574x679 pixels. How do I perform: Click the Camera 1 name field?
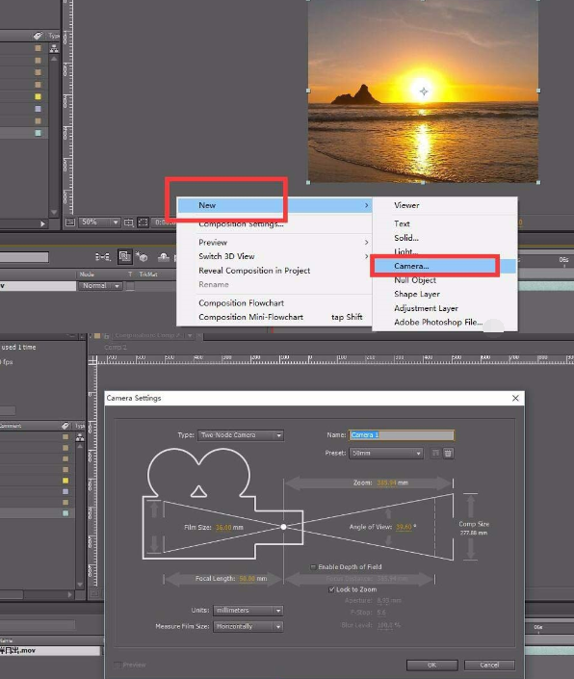pos(402,434)
